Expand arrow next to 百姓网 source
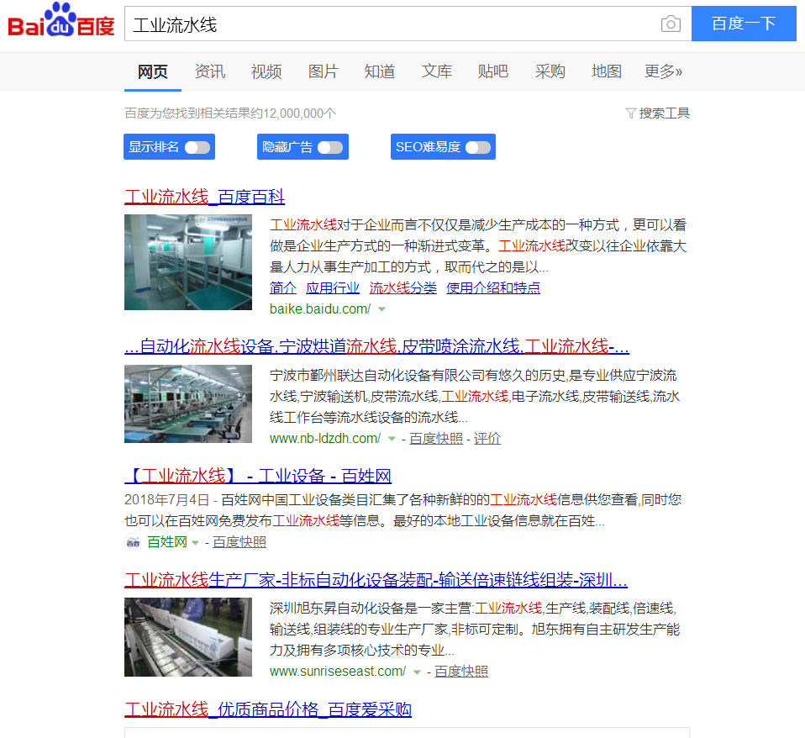The width and height of the screenshot is (805, 738). tap(195, 542)
